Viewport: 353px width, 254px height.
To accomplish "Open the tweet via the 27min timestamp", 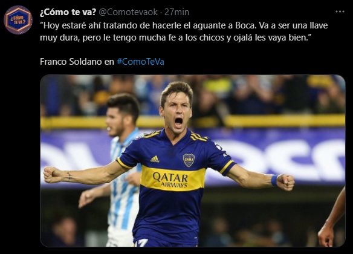I will point(176,12).
